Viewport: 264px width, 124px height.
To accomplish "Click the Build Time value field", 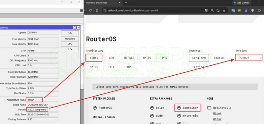I will pyautogui.click(x=43, y=114).
